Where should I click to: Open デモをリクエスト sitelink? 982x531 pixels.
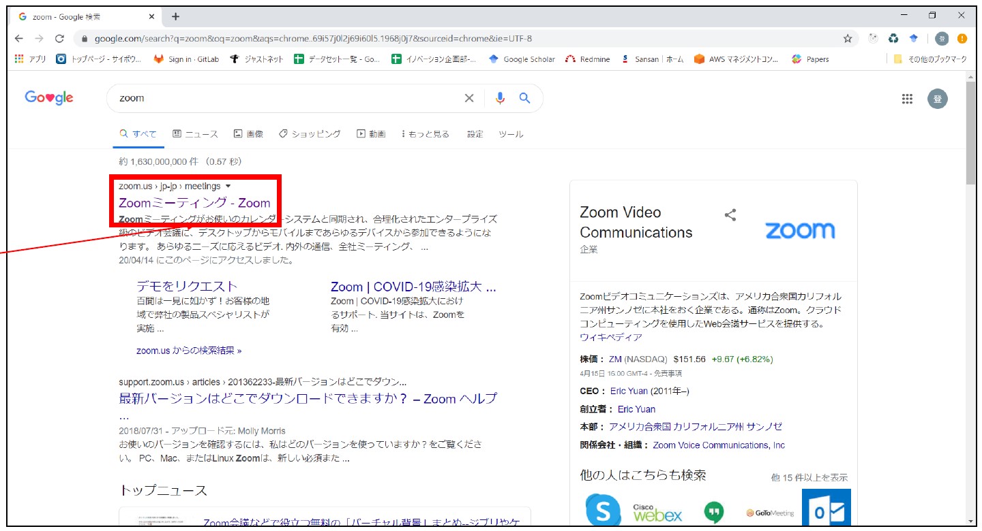pyautogui.click(x=187, y=286)
